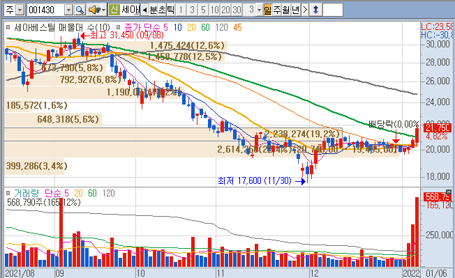Toggle the 세아베스틸 매물대 indicator marker
Image resolution: width=455 pixels, height=278 pixels.
click(8, 27)
